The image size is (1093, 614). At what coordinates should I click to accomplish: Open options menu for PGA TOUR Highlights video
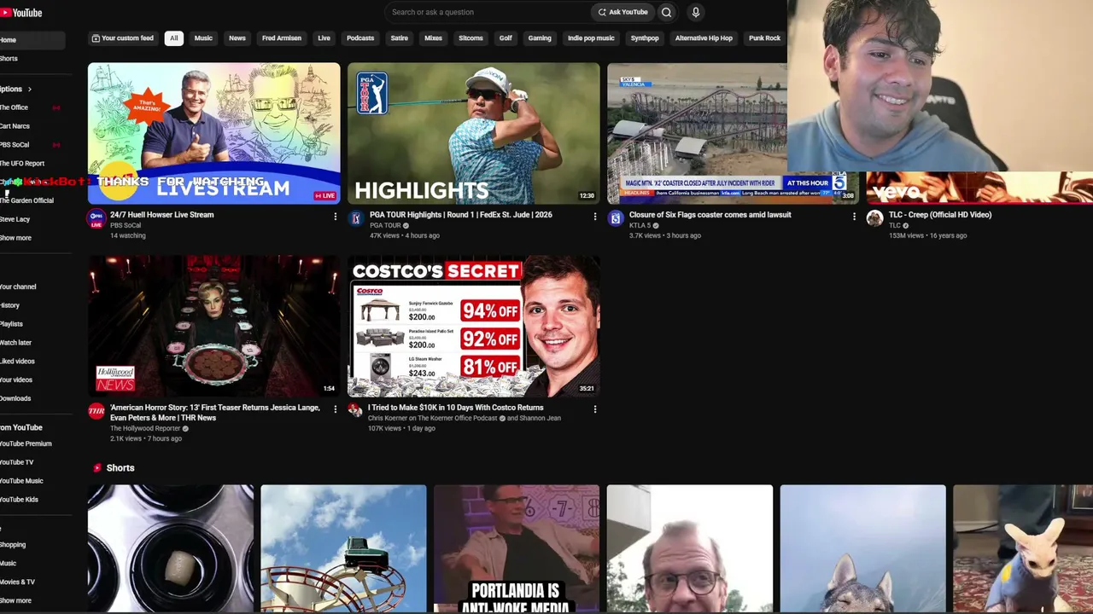click(594, 217)
